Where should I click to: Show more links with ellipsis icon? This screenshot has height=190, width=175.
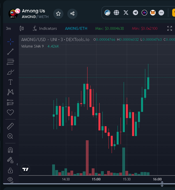(161, 13)
